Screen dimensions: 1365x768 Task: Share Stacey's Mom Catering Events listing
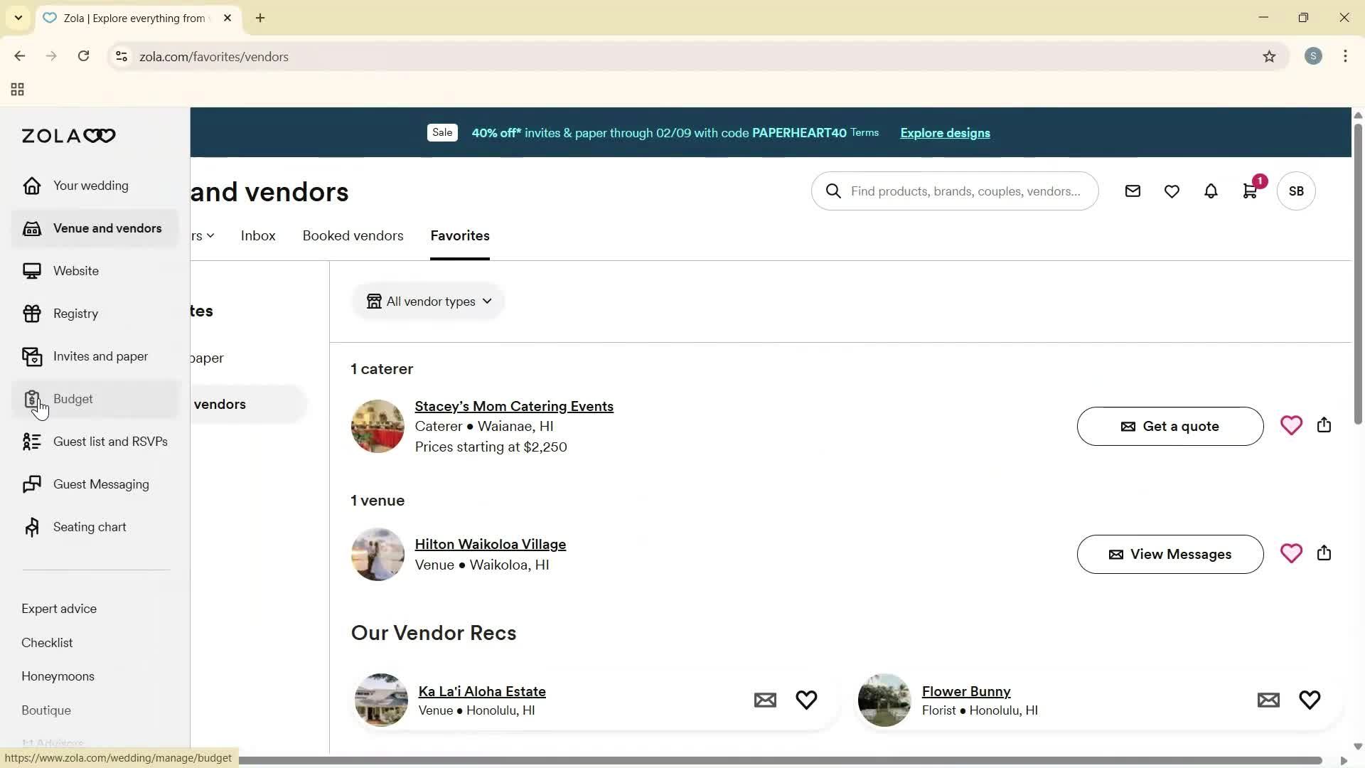pyautogui.click(x=1324, y=425)
